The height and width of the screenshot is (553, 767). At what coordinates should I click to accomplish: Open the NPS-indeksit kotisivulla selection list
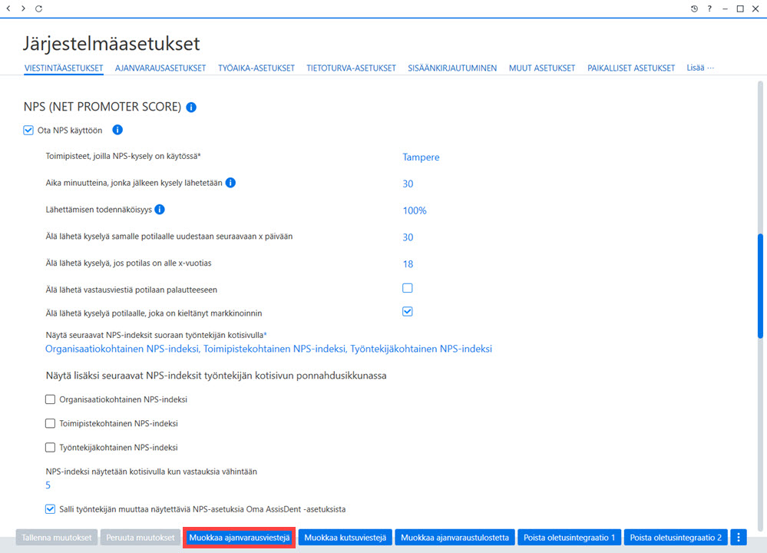(269, 349)
